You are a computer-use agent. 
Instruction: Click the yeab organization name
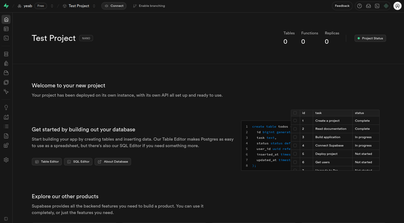tap(28, 6)
